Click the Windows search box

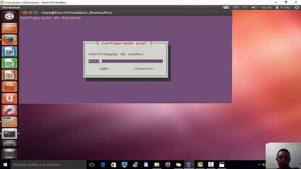point(48,165)
